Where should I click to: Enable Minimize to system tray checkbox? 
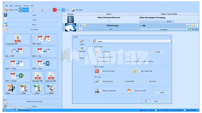(101, 91)
